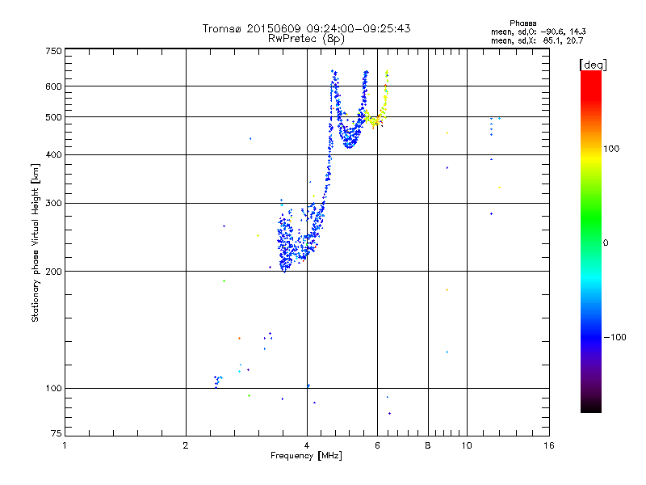This screenshot has height=485, width=646.
Task: Click the '500' y-axis tick label
Action: [x=53, y=117]
